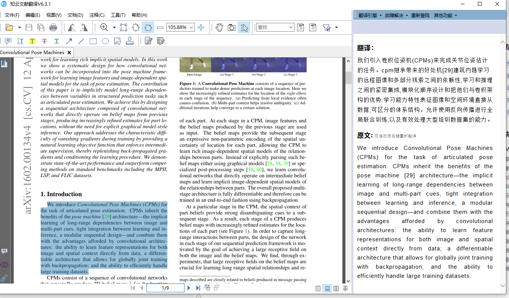Rotate page counterclockwise
Screen dimensions: 509x298
point(72,27)
